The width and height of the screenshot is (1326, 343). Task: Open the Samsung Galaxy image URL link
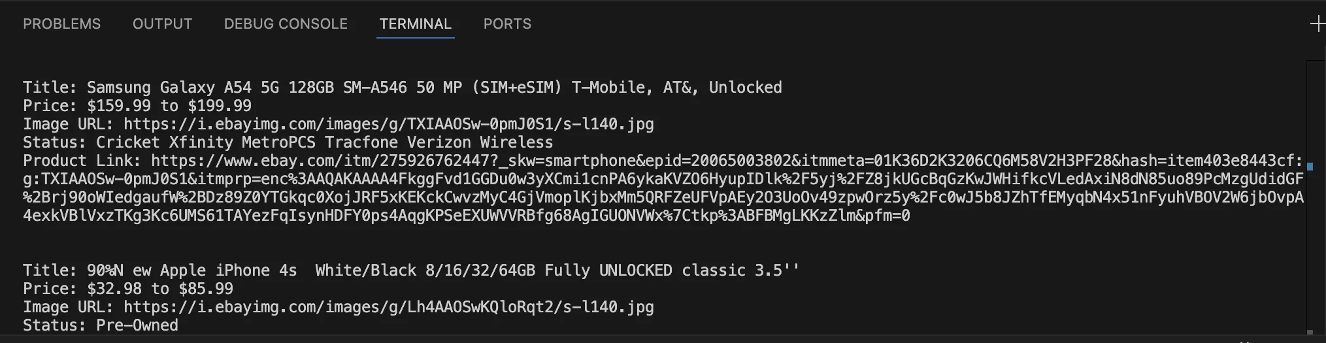pyautogui.click(x=389, y=124)
